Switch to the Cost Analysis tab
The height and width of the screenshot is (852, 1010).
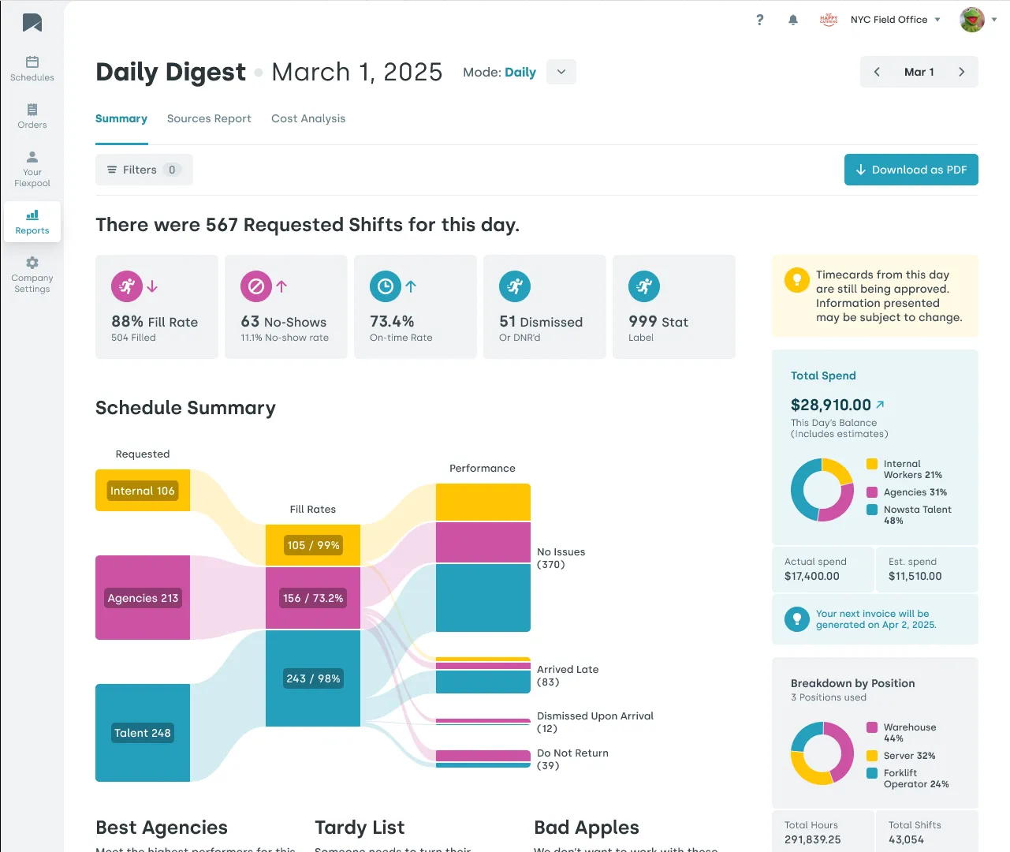(x=308, y=118)
